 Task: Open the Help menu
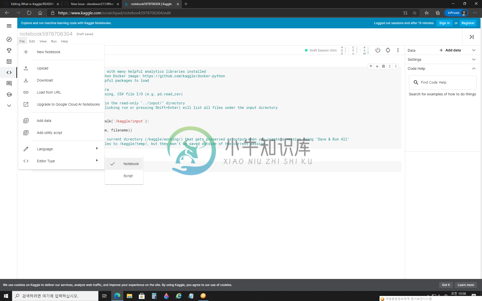click(65, 41)
